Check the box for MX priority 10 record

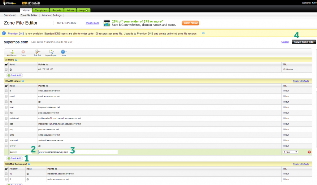coord(6,174)
